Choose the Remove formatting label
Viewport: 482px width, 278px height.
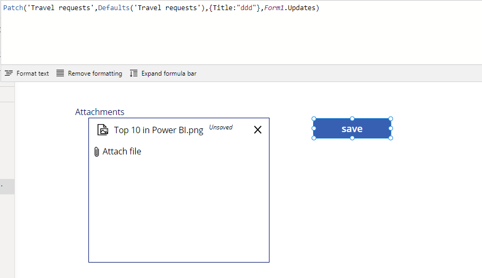click(x=95, y=73)
